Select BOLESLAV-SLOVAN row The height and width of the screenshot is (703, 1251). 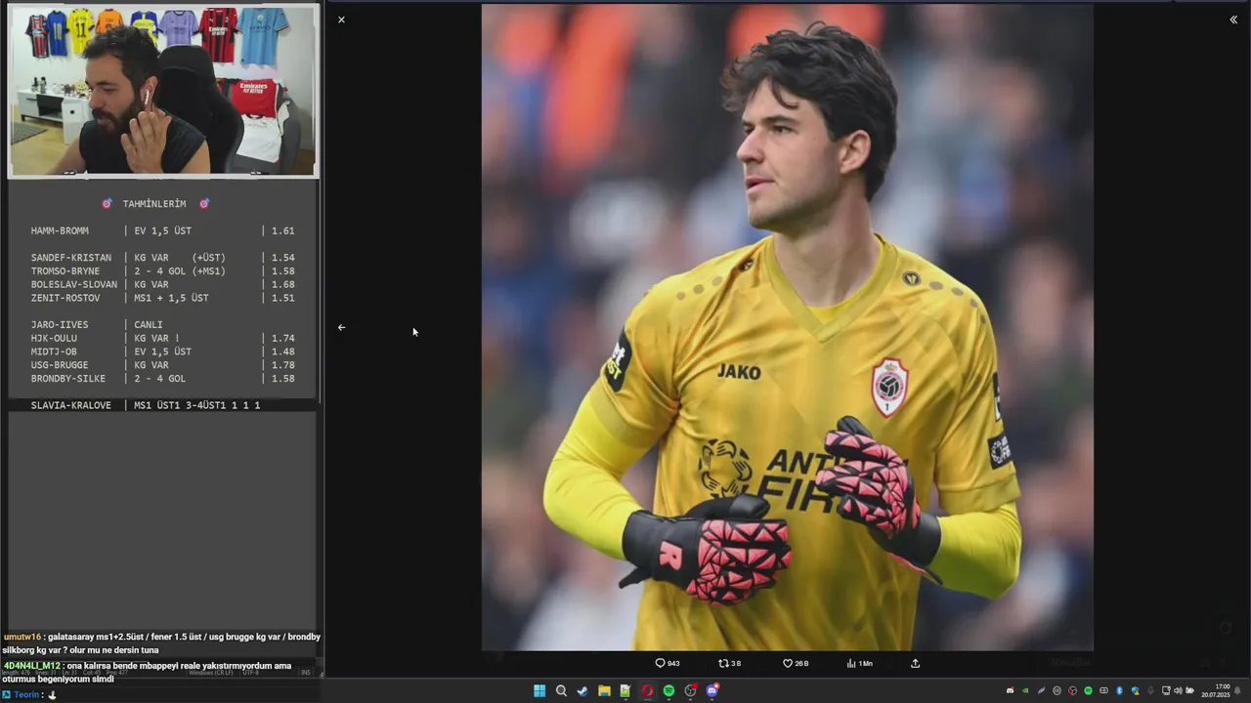[x=162, y=285]
